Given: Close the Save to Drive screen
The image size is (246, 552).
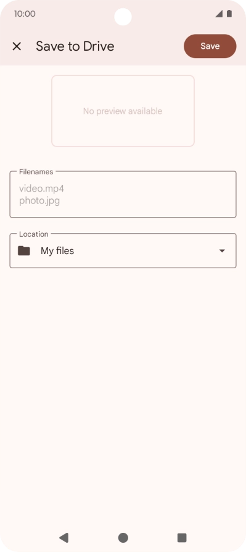Looking at the screenshot, I should [x=17, y=46].
